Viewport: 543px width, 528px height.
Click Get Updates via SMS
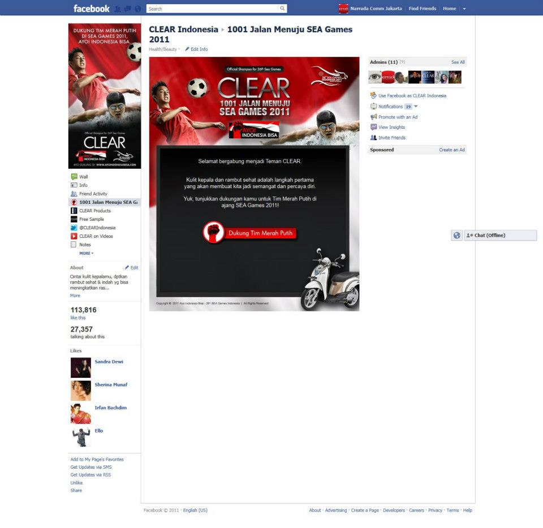[x=91, y=467]
